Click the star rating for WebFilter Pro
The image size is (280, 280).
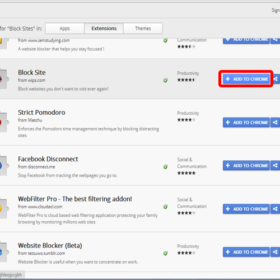186,213
